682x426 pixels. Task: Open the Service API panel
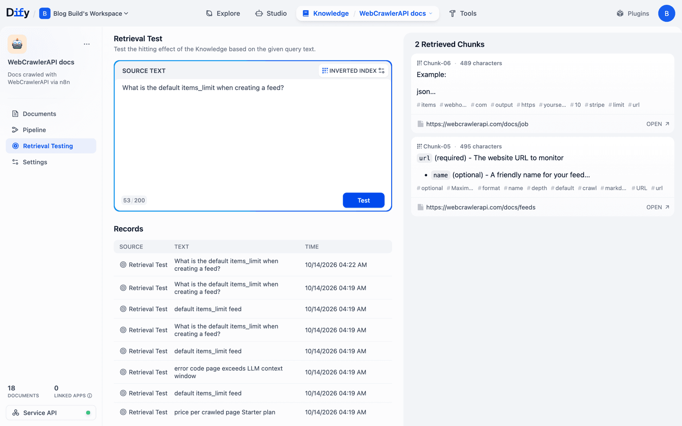coord(51,413)
